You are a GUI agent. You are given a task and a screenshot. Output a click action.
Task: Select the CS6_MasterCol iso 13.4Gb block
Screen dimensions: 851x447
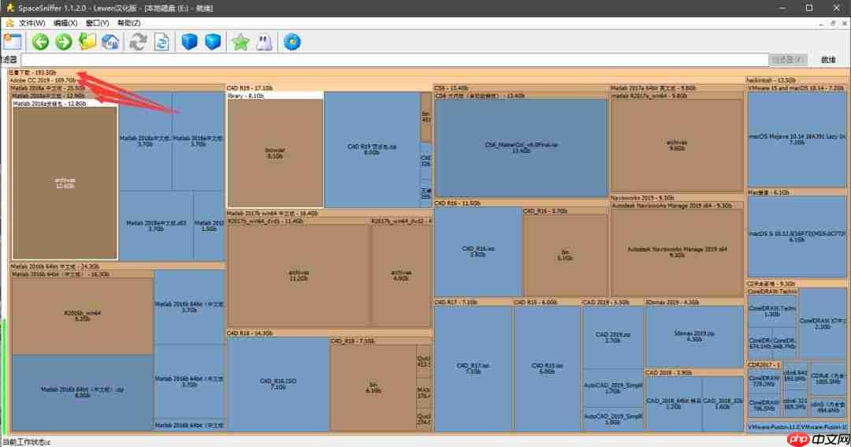point(521,147)
